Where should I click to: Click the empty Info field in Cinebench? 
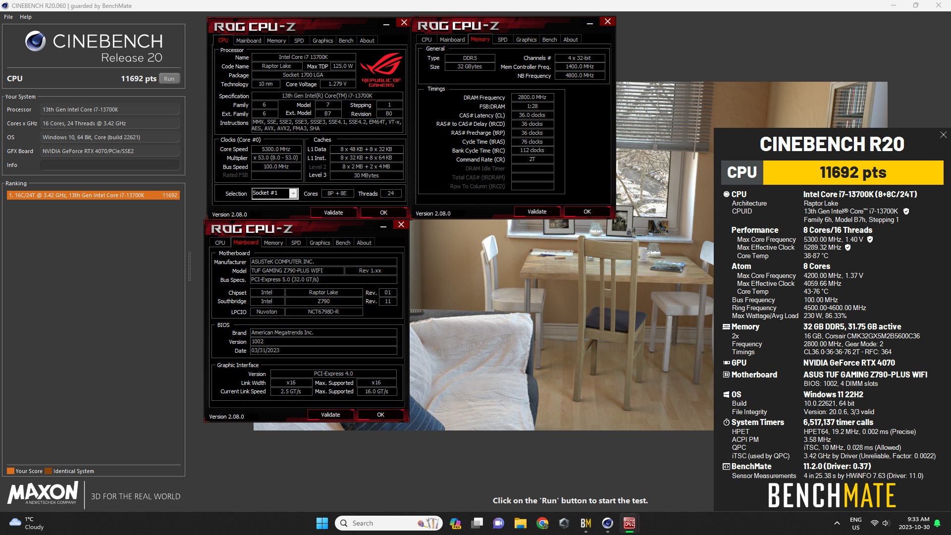point(110,165)
